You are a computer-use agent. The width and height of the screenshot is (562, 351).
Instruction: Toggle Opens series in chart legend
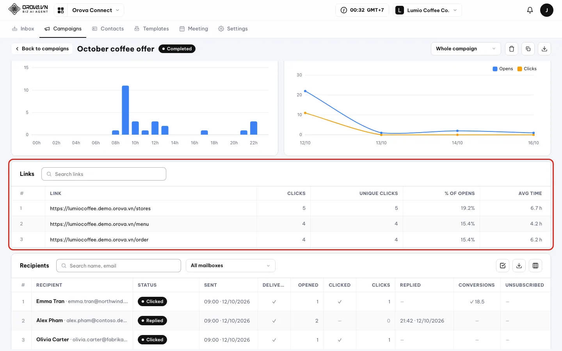tap(503, 69)
